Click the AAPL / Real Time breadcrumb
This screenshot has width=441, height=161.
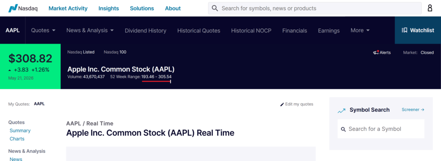(90, 124)
